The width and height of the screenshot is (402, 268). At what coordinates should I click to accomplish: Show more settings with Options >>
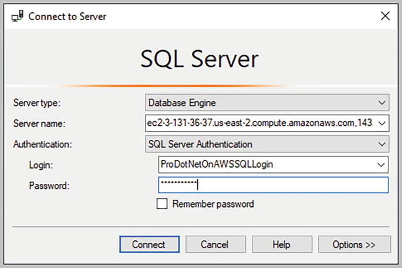tap(354, 244)
